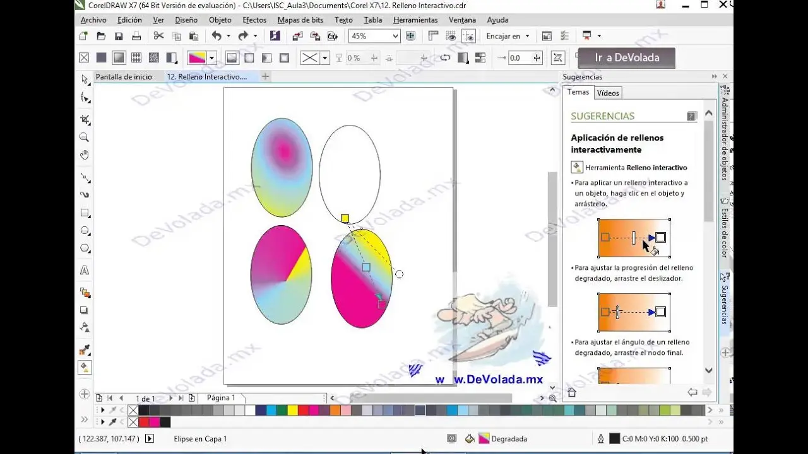Choose Elliptical fountain fill type
The image size is (808, 454).
[249, 57]
